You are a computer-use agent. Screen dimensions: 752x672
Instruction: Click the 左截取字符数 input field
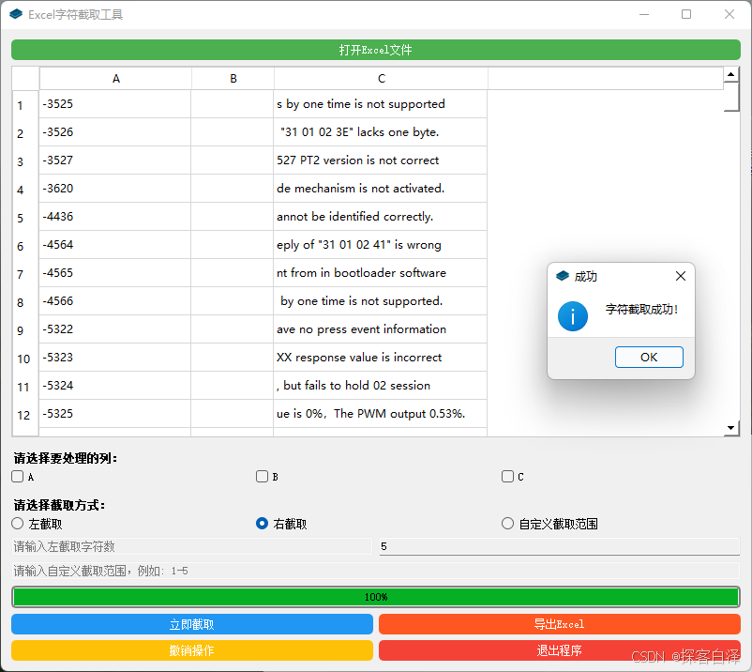[x=192, y=546]
